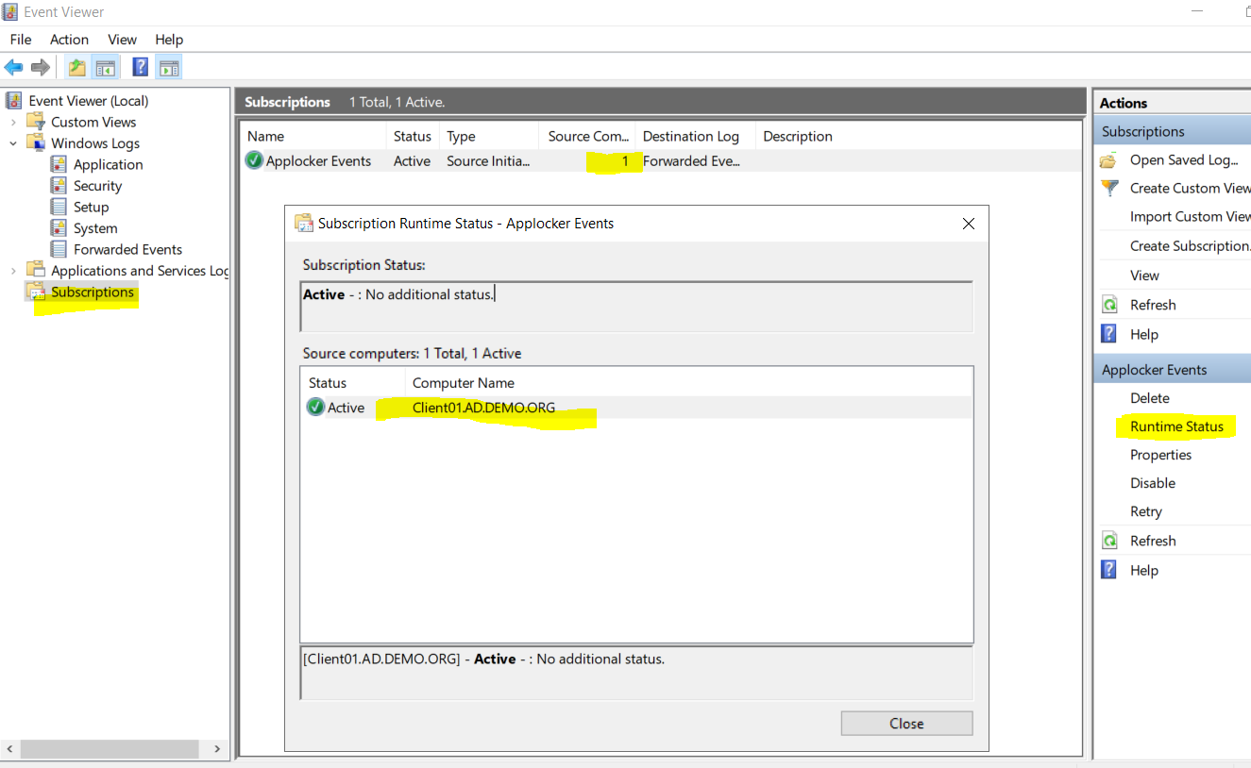Screen dimensions: 1251x768
Task: Select the Security log in the tree
Action: coord(97,186)
